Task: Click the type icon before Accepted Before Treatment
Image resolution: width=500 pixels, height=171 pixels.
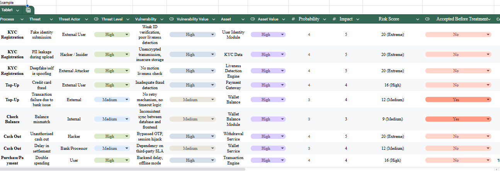Action: [x=427, y=19]
